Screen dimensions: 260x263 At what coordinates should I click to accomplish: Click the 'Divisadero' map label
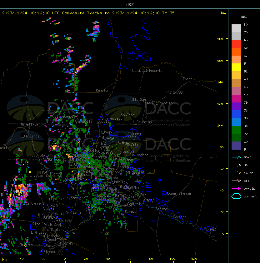tap(139, 155)
